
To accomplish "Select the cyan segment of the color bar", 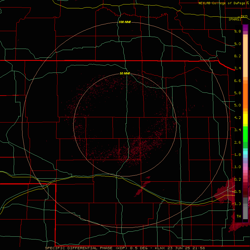I will pyautogui.click(x=245, y=153).
